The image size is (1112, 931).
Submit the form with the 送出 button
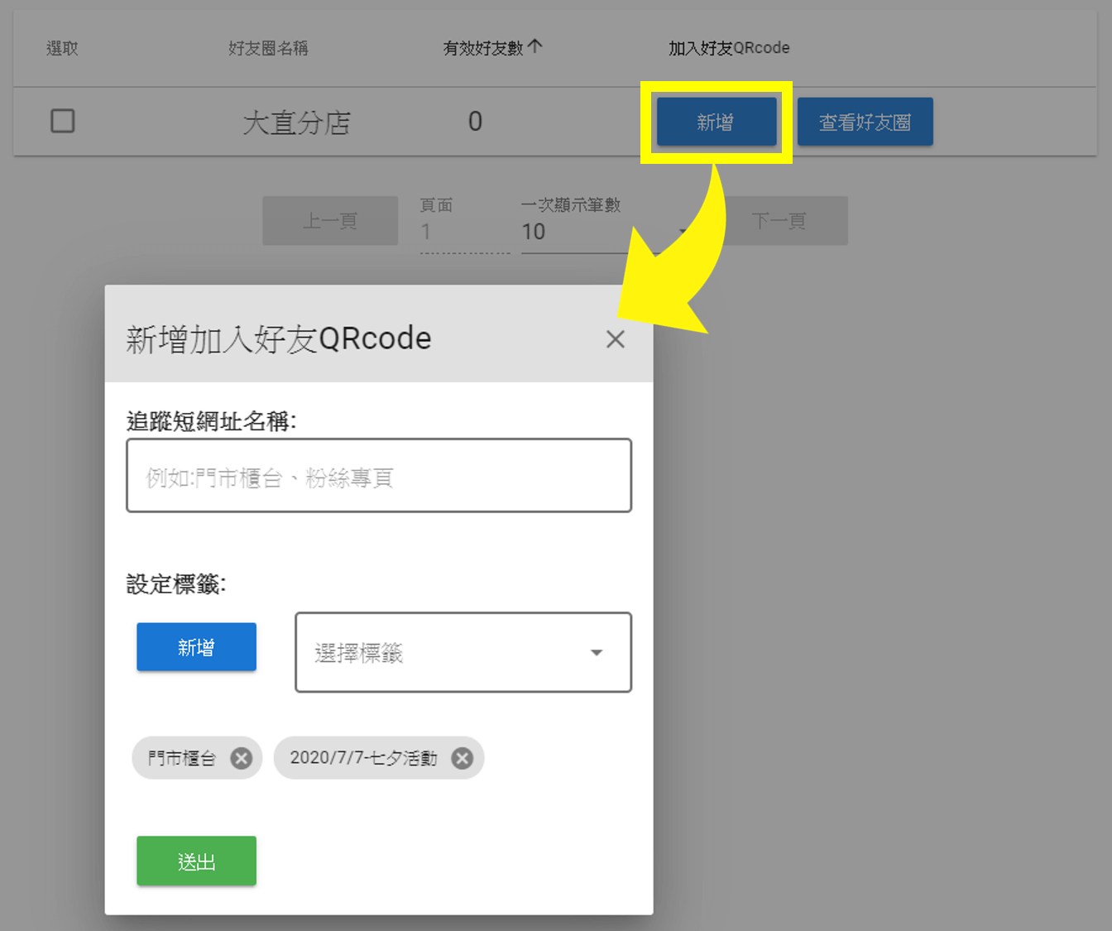(x=196, y=861)
